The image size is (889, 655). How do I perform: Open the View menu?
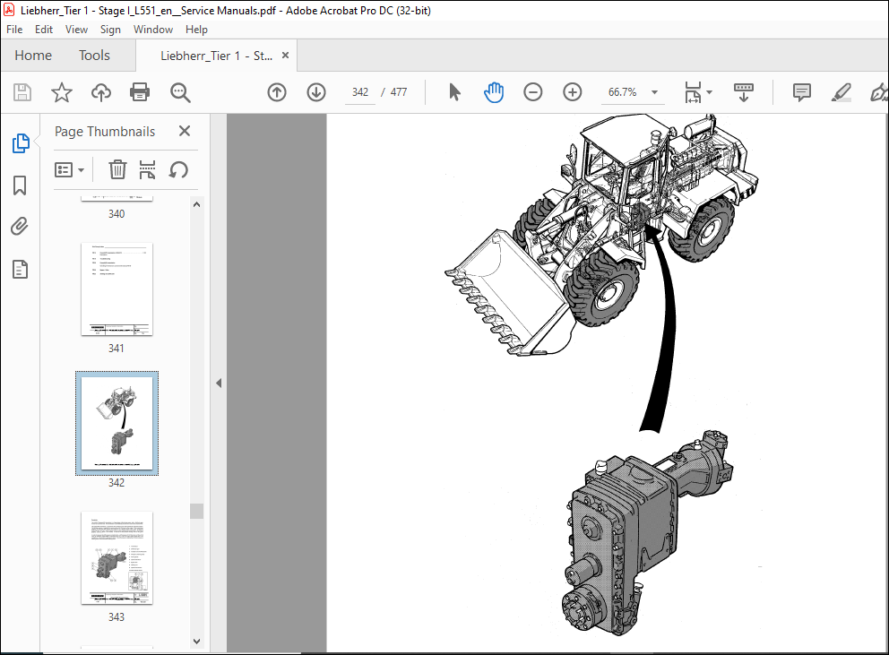(x=76, y=30)
